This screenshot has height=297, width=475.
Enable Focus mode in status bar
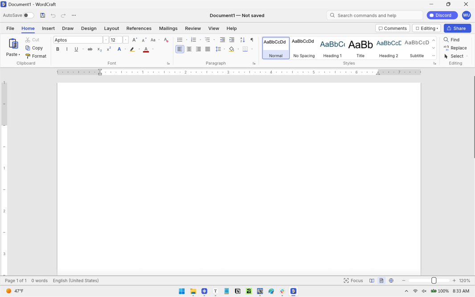pos(353,280)
